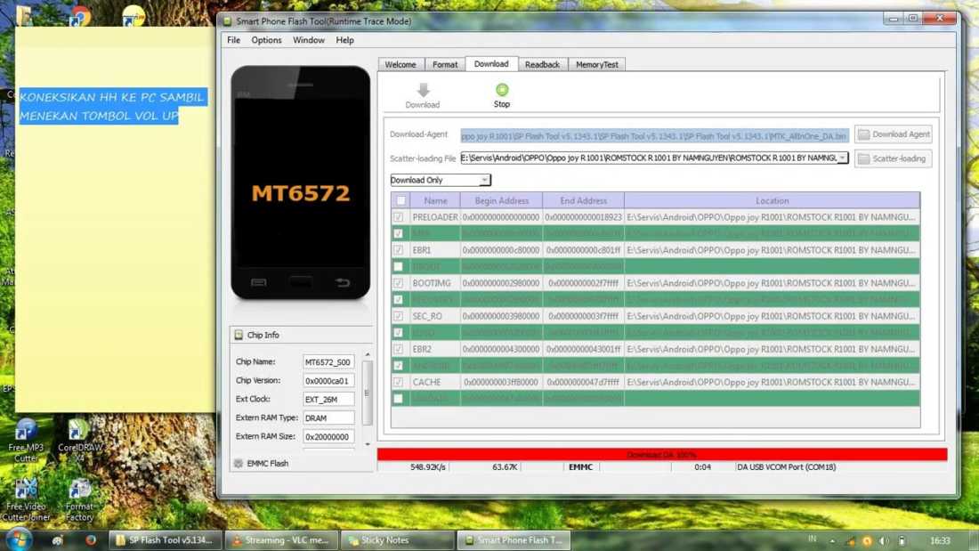Toggle the green row checkbox below EBR1
Image resolution: width=979 pixels, height=551 pixels.
tap(399, 267)
